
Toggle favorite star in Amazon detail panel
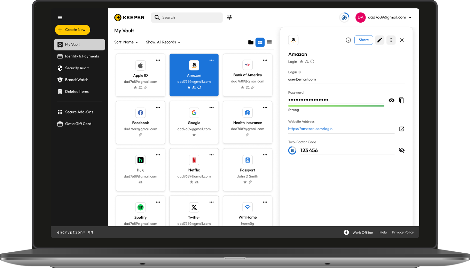(x=301, y=62)
